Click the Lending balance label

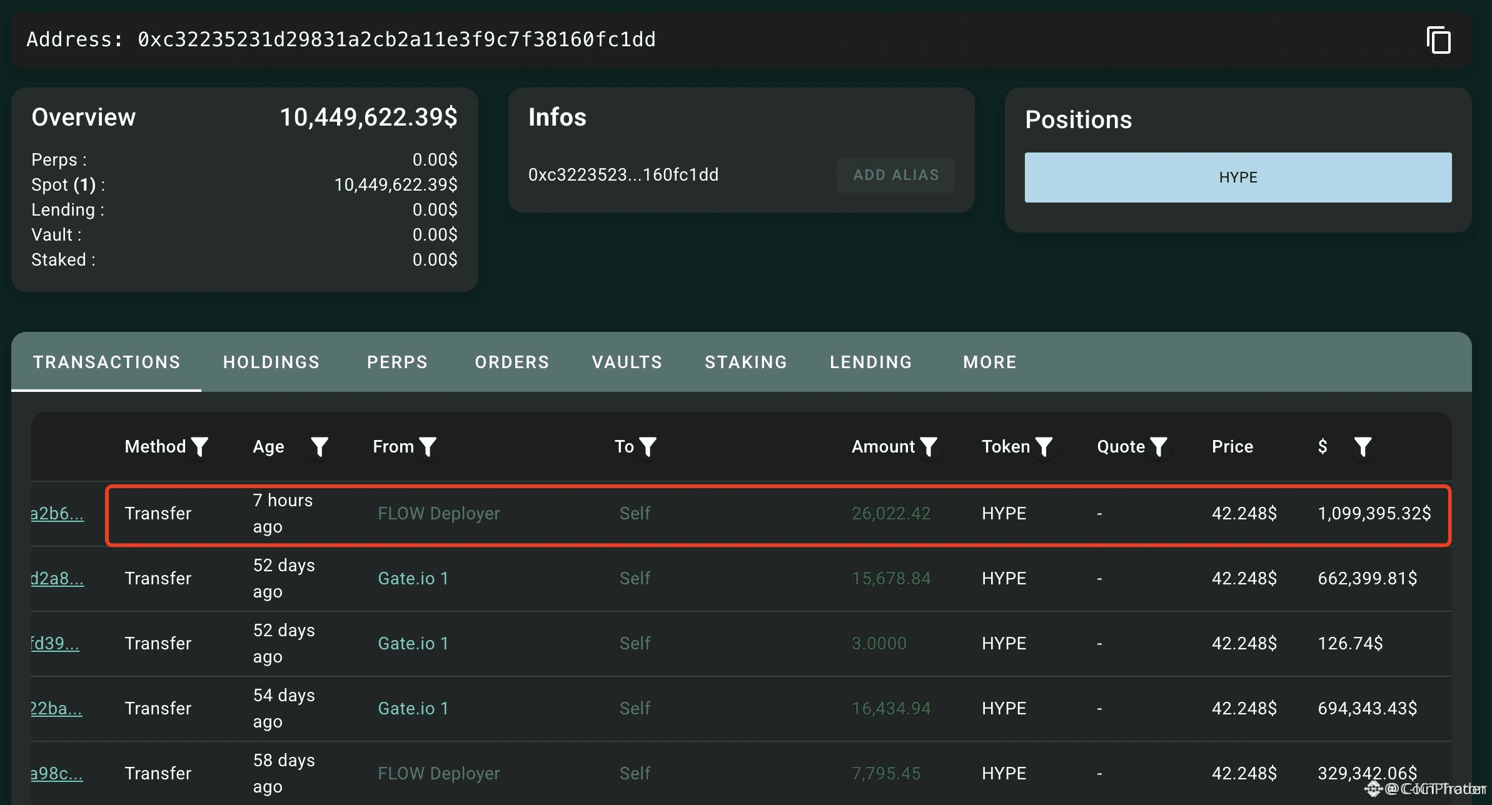[68, 210]
